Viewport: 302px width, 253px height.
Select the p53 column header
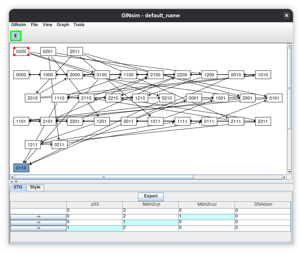pyautogui.click(x=95, y=204)
